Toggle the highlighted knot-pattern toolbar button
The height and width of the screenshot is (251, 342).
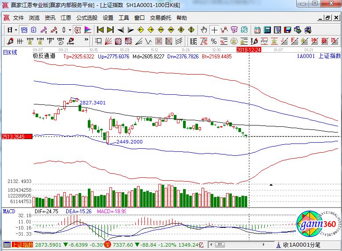click(24, 30)
